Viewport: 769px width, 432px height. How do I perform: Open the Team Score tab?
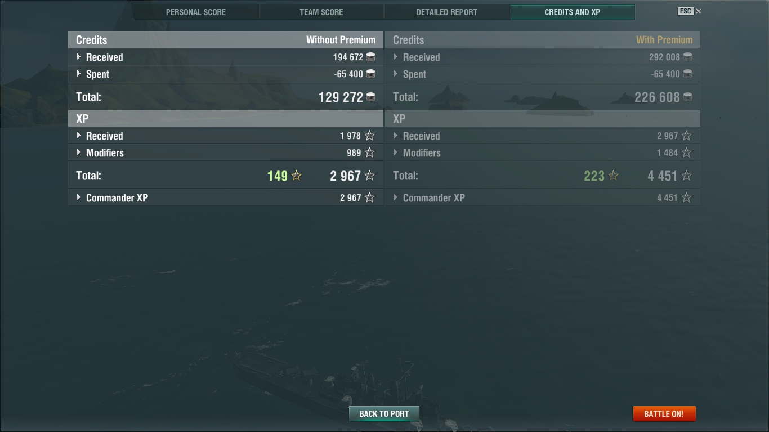coord(321,12)
